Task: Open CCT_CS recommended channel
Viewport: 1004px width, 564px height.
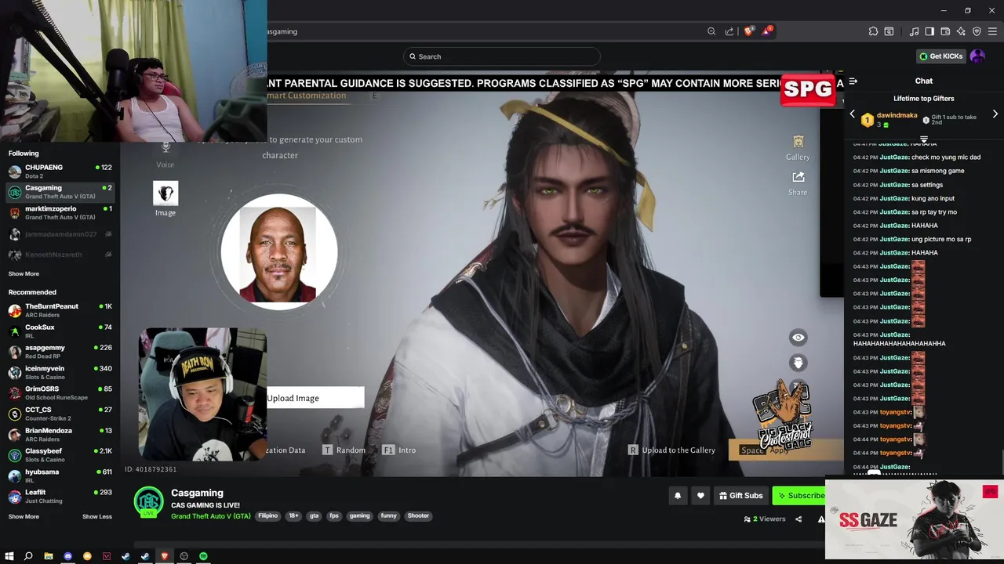Action: coord(60,414)
